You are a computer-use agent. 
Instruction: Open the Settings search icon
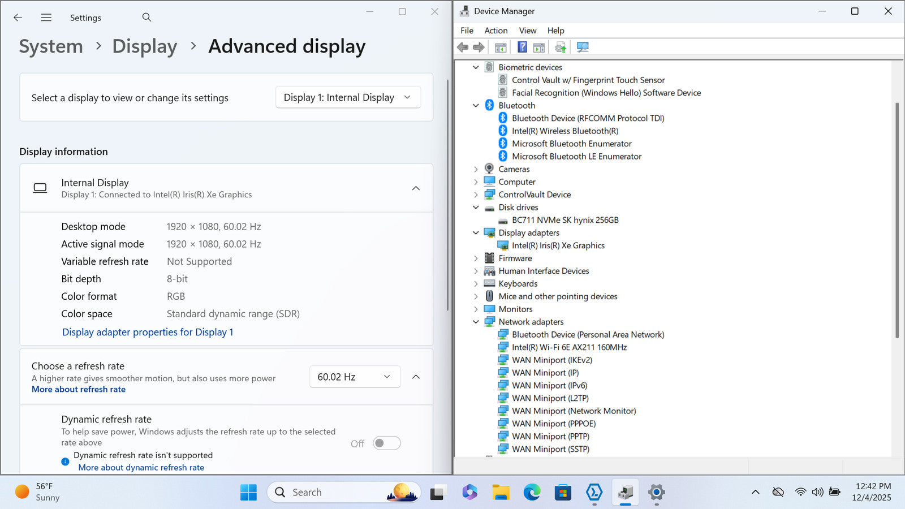(146, 18)
